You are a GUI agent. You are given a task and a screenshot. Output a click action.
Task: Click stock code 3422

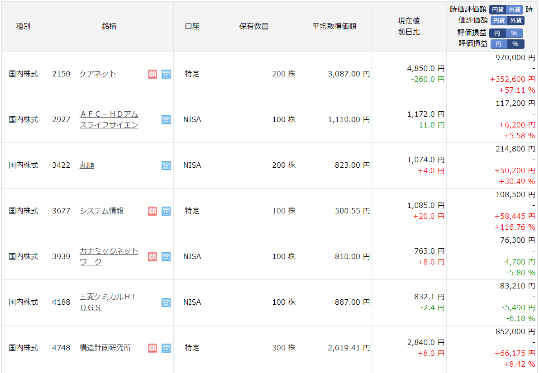[x=61, y=165]
